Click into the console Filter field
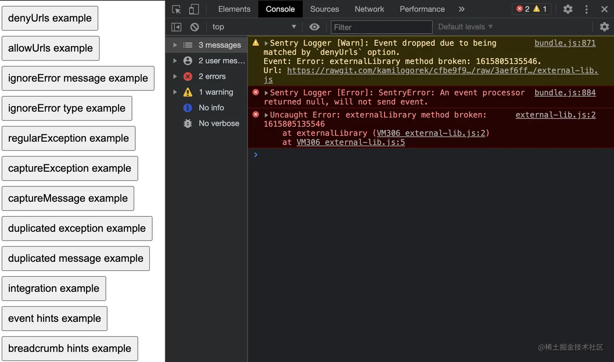Image resolution: width=614 pixels, height=362 pixels. [381, 27]
